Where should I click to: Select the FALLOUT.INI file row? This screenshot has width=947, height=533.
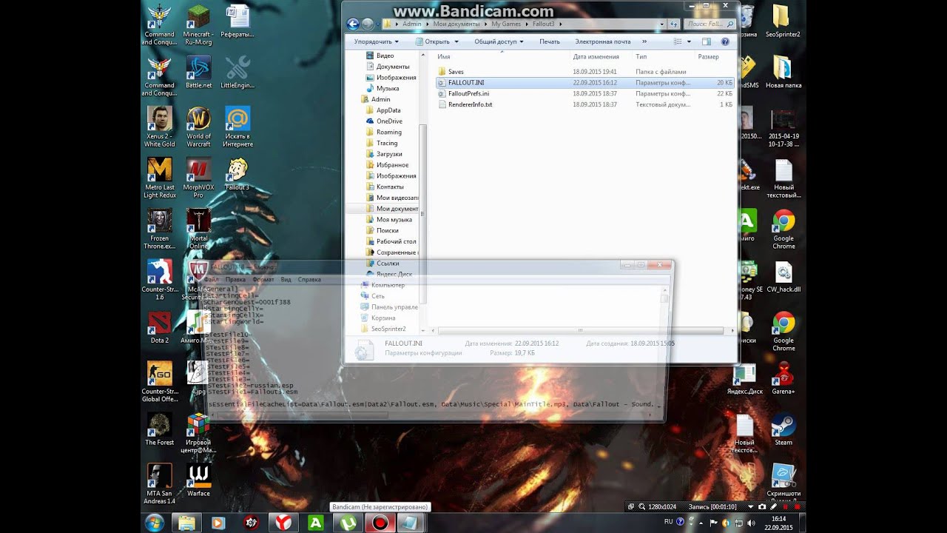click(586, 83)
